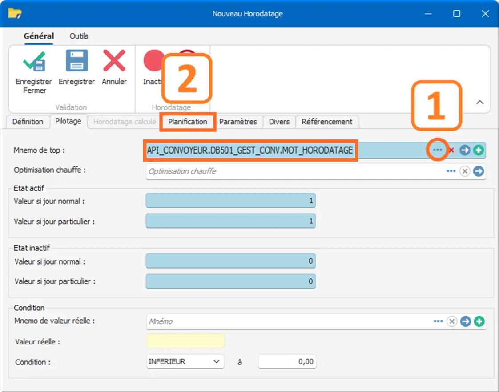Click the Enregistrer floppy disk icon
Image resolution: width=499 pixels, height=392 pixels.
(76, 61)
